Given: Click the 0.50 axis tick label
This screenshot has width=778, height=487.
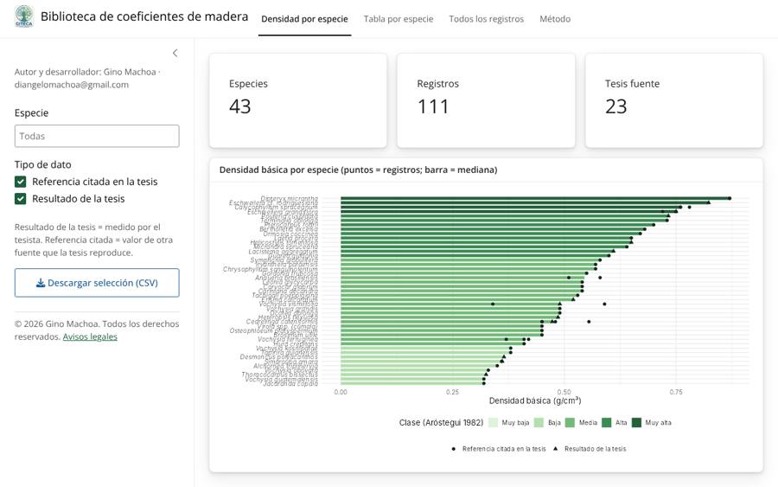Looking at the screenshot, I should [x=564, y=392].
